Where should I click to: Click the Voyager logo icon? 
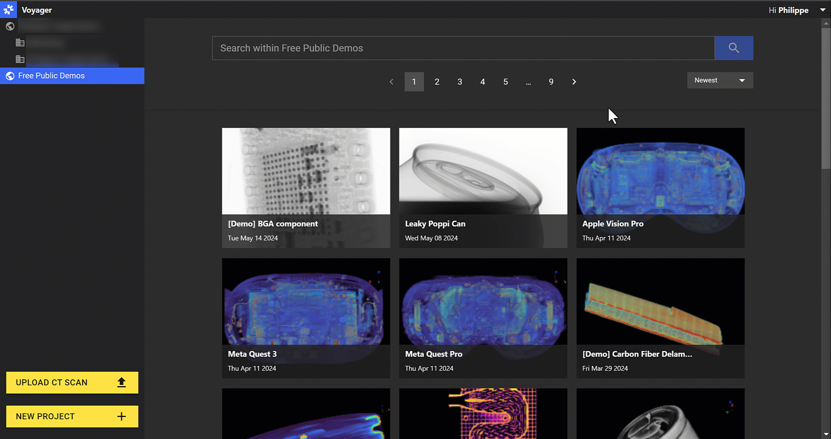pos(9,10)
